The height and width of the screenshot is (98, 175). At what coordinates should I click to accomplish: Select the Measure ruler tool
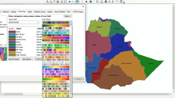pyautogui.click(x=102, y=2)
